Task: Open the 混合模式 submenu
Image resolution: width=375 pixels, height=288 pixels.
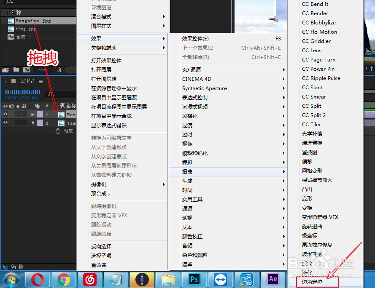Action: 122,17
